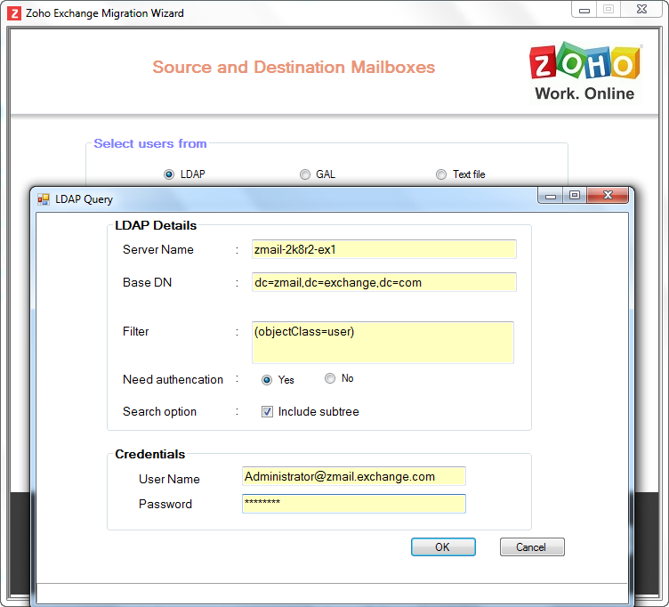Close the Zoho Exchange Migration Wizard window
The image size is (669, 607).
(641, 10)
